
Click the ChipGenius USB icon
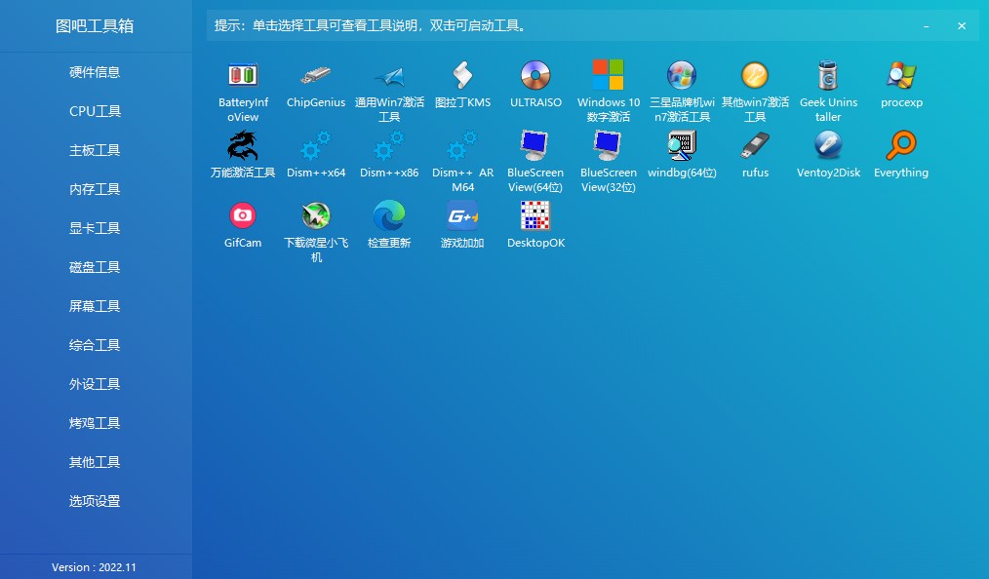tap(316, 75)
